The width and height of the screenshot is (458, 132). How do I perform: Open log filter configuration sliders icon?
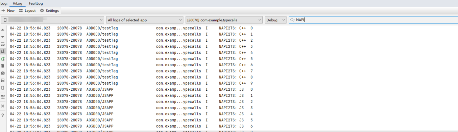(x=3, y=97)
